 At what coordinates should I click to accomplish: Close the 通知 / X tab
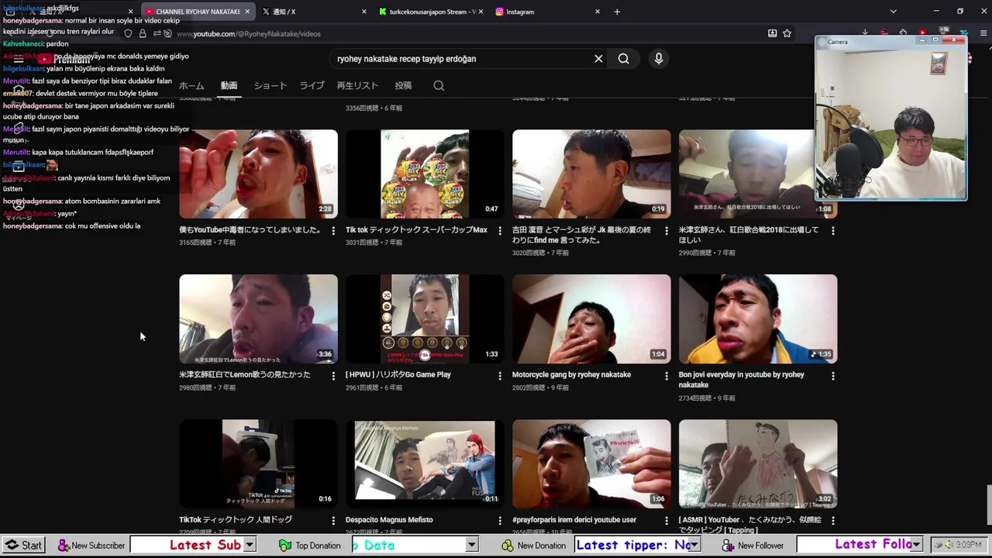364,12
